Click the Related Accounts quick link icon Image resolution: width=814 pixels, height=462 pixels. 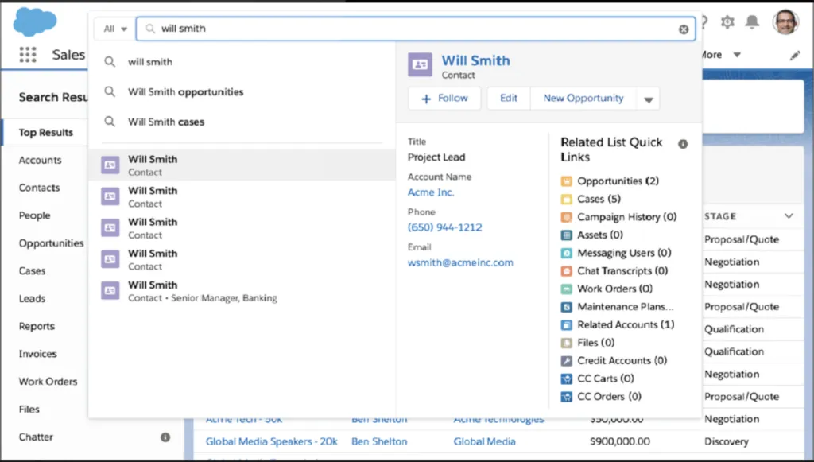(566, 325)
